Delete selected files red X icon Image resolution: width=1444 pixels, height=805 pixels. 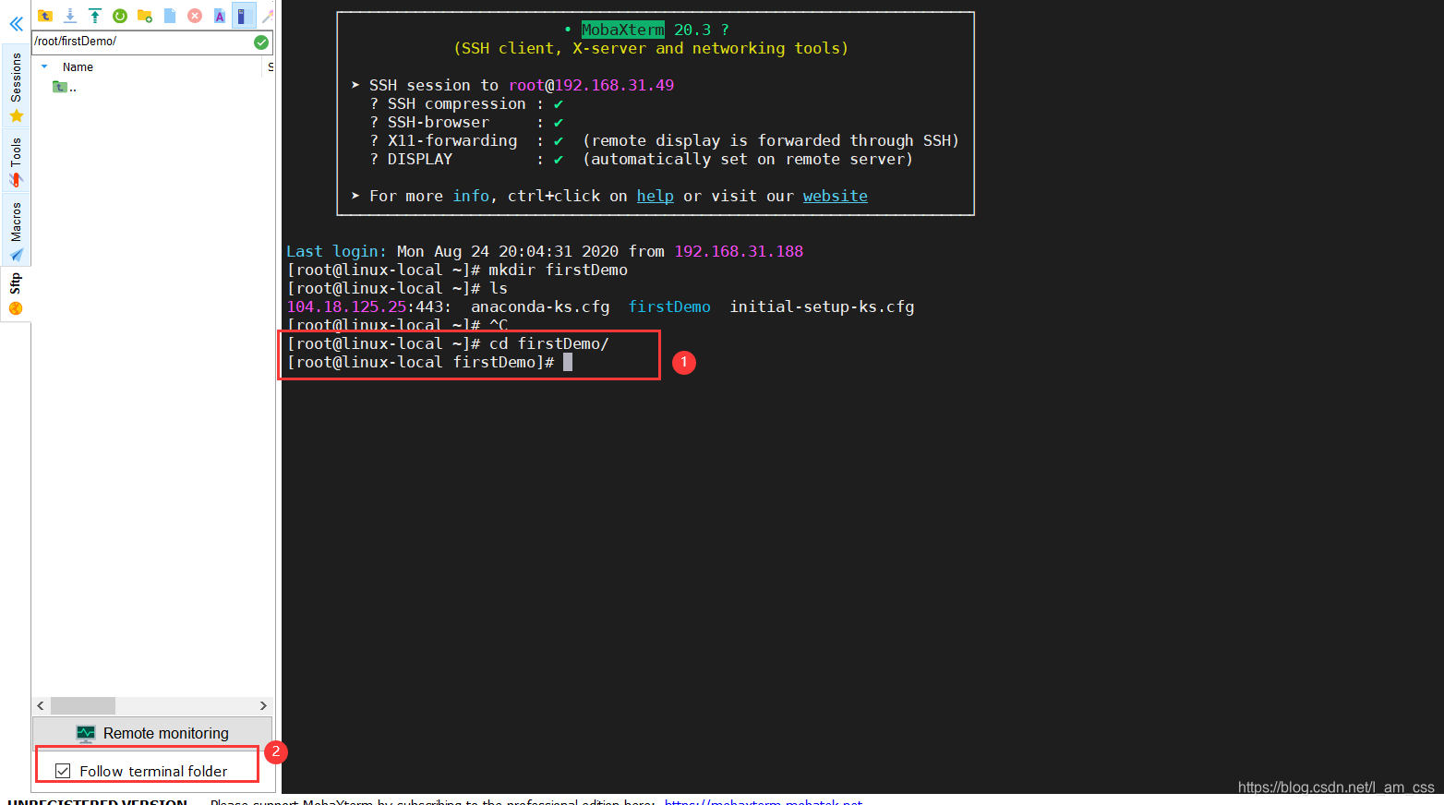point(195,16)
